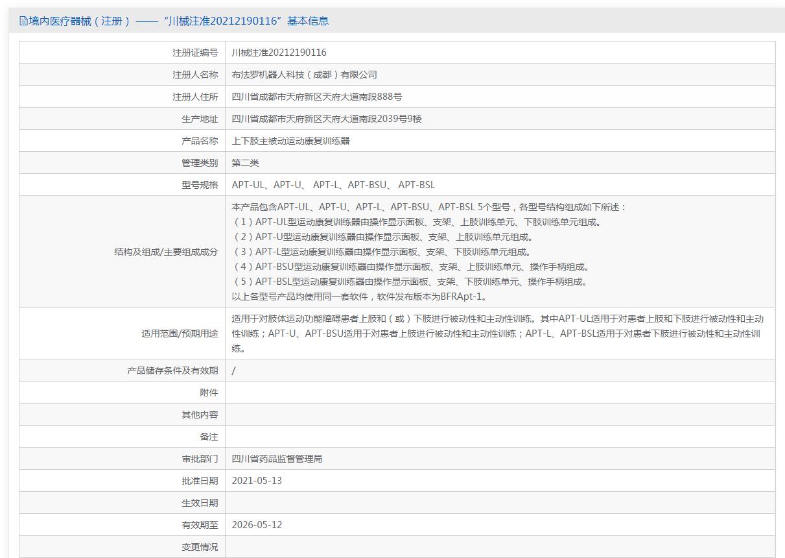The height and width of the screenshot is (558, 785).
Task: Click the slash value for storage conditions
Action: click(x=234, y=370)
